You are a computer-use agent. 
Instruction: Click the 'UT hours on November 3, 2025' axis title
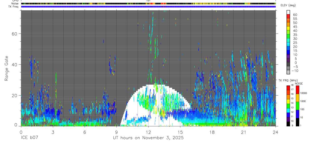click(148, 138)
